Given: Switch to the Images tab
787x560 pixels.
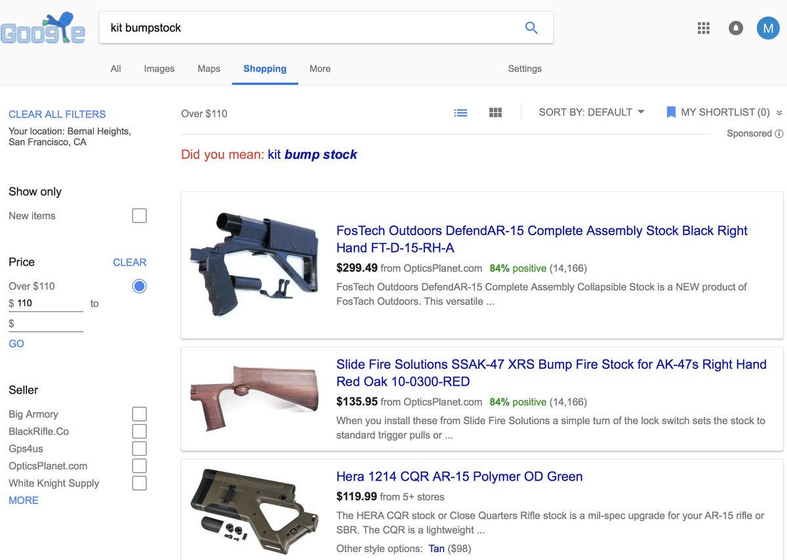Looking at the screenshot, I should pyautogui.click(x=159, y=69).
